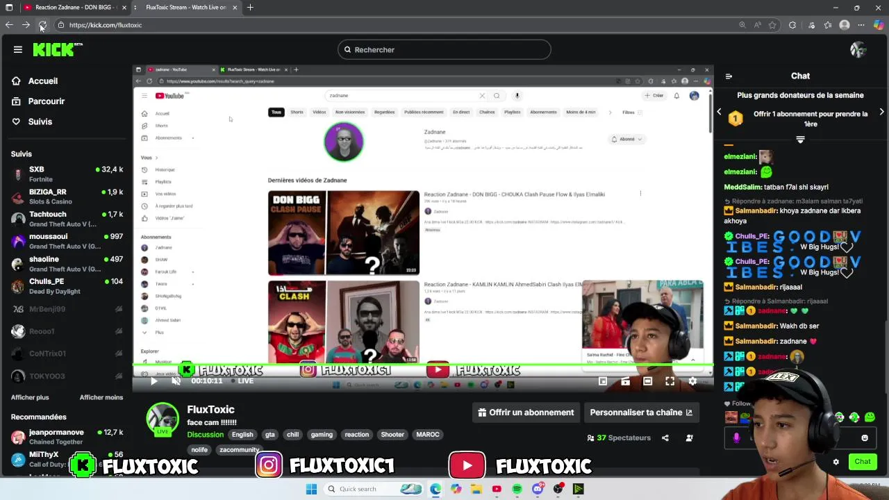
Task: Open Copilot from the taskbar
Action: point(456,489)
